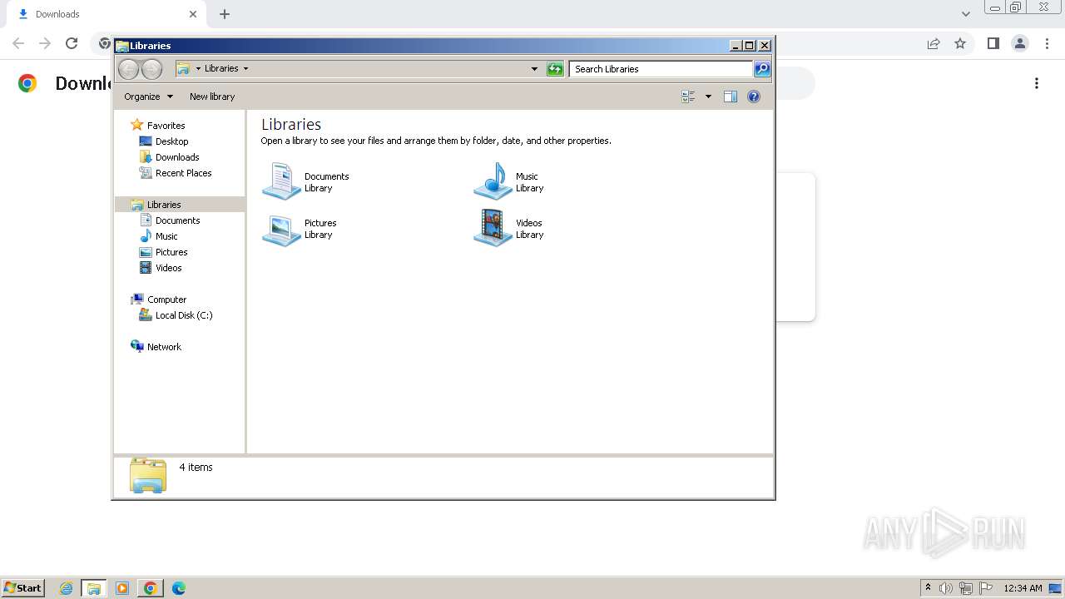
Task: Open Internet Explorer from taskbar
Action: point(66,588)
